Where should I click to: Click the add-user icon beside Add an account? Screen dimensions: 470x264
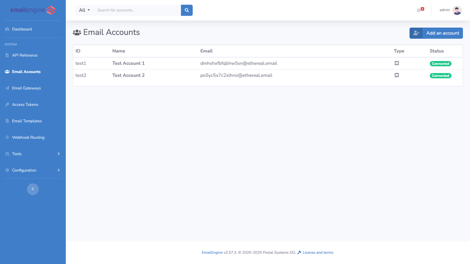tap(416, 33)
